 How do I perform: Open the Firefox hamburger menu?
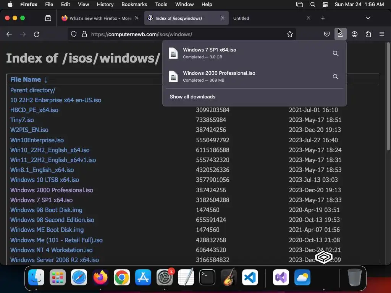coord(381,34)
